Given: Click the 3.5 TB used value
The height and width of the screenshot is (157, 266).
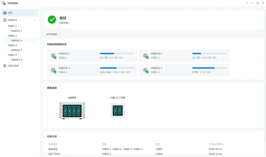Looking at the screenshot, I should [x=196, y=58].
